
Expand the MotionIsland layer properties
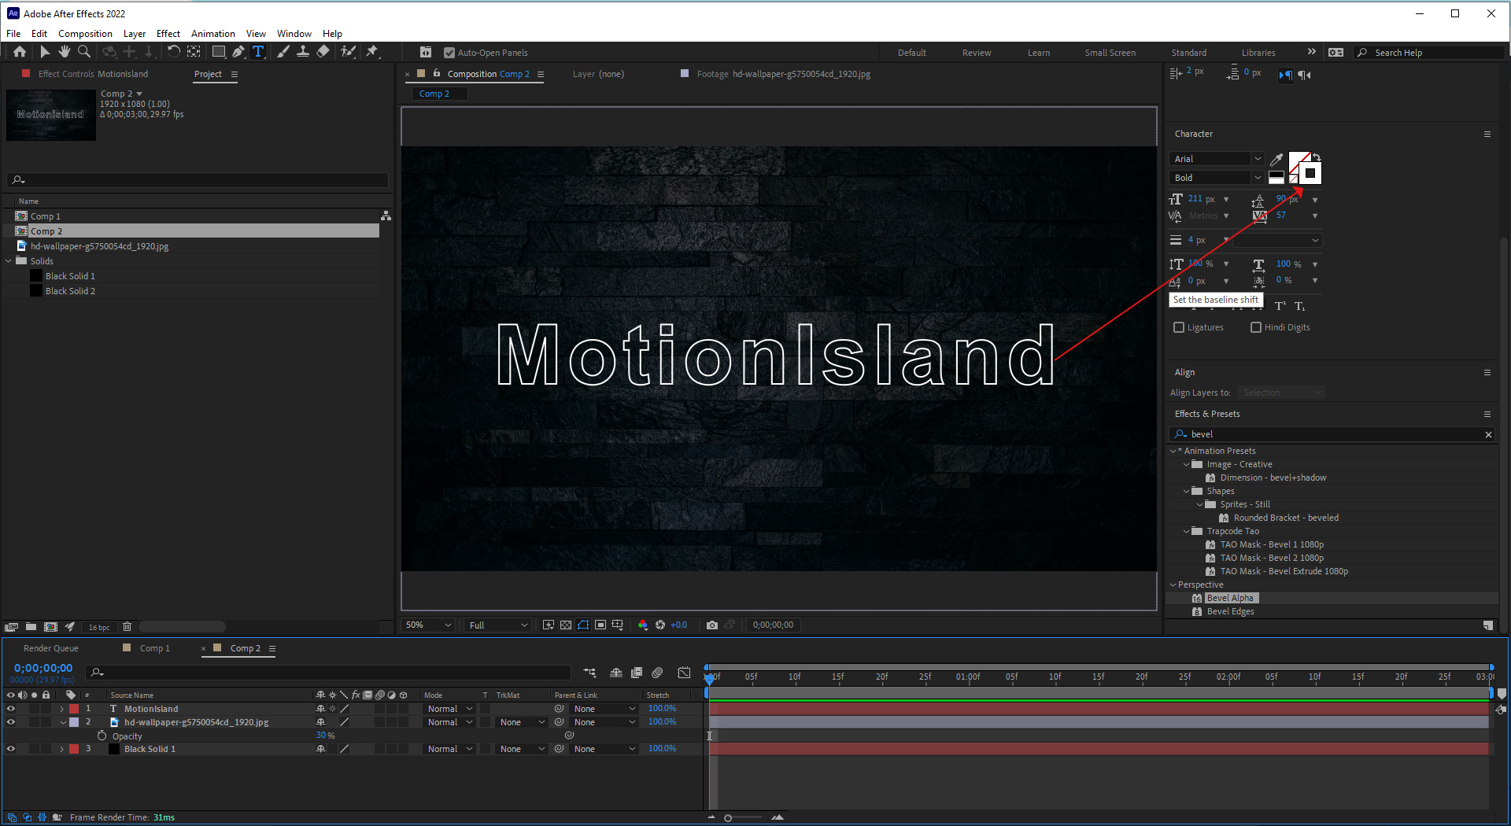61,709
